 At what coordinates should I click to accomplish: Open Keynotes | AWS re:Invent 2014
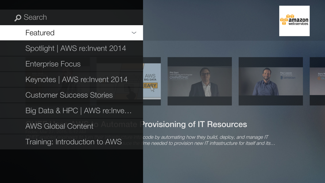click(x=76, y=80)
